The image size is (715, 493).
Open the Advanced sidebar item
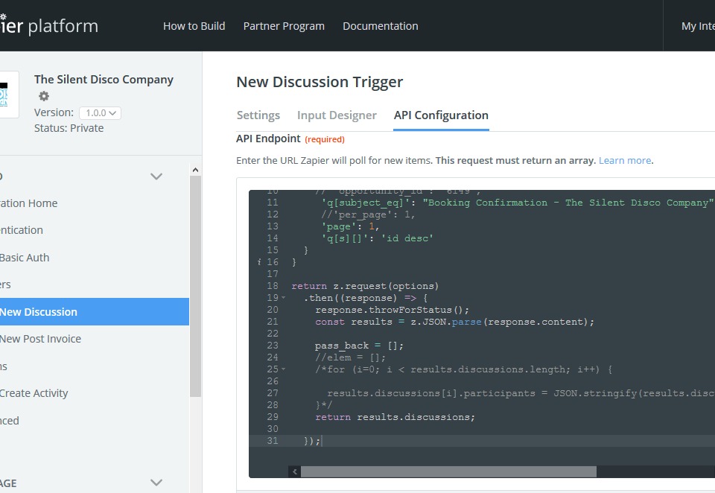click(10, 421)
